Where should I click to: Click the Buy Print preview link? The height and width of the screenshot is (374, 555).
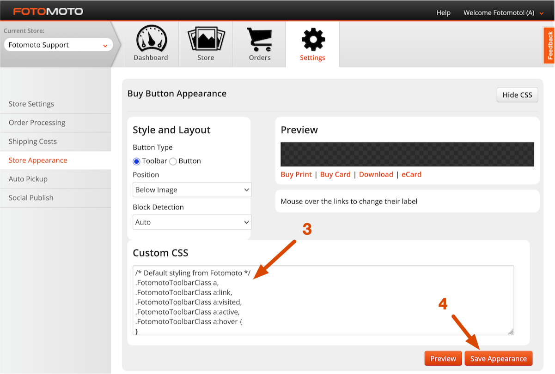click(296, 174)
